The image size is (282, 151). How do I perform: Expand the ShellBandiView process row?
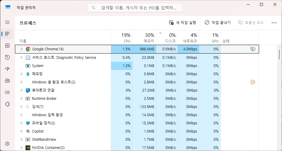click(21, 140)
